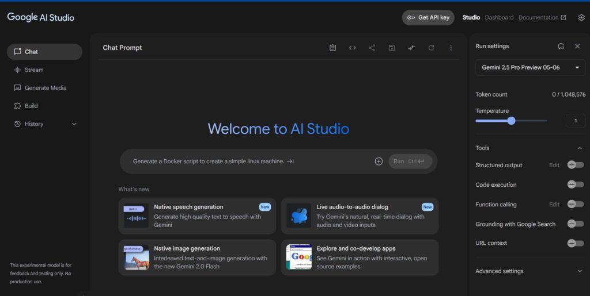Screen dimensions: 590x296
Task: Close the Run settings panel
Action: 577,46
